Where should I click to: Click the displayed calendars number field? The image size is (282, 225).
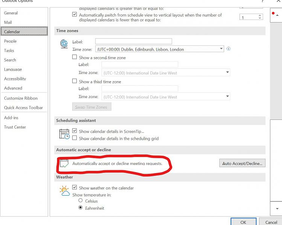[249, 17]
